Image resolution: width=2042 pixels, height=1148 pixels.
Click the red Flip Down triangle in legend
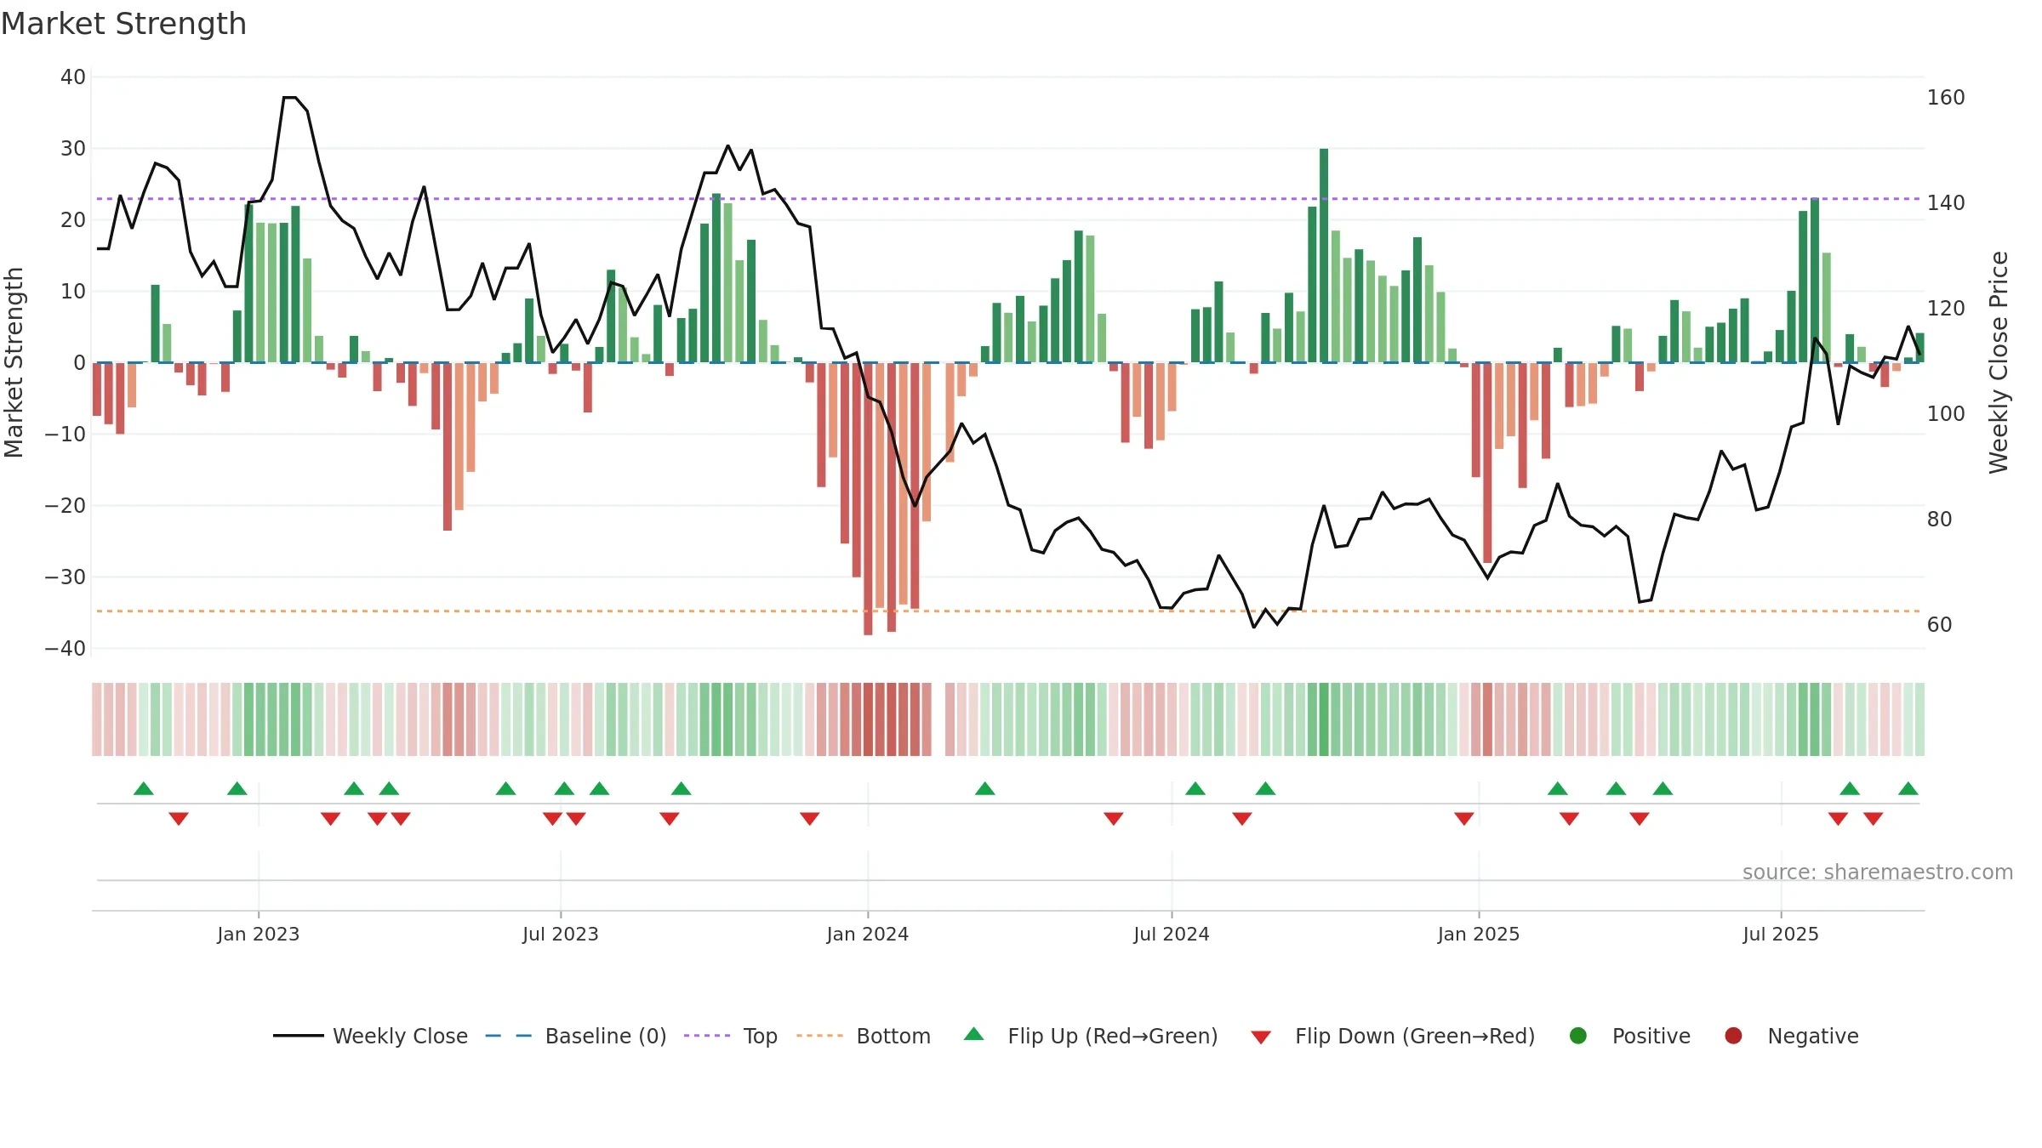point(1261,1037)
